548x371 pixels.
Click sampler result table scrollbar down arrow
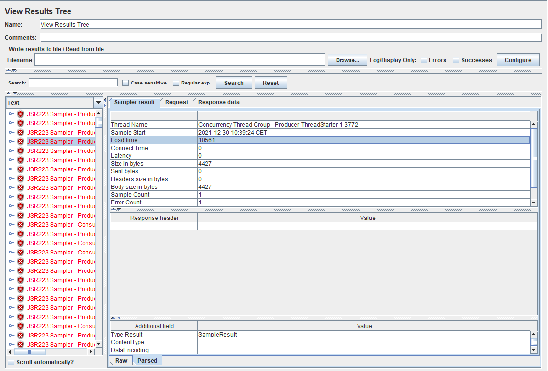coord(534,202)
